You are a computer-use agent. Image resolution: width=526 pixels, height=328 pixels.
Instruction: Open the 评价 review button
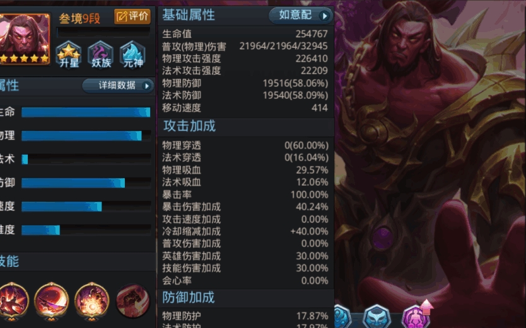[132, 16]
